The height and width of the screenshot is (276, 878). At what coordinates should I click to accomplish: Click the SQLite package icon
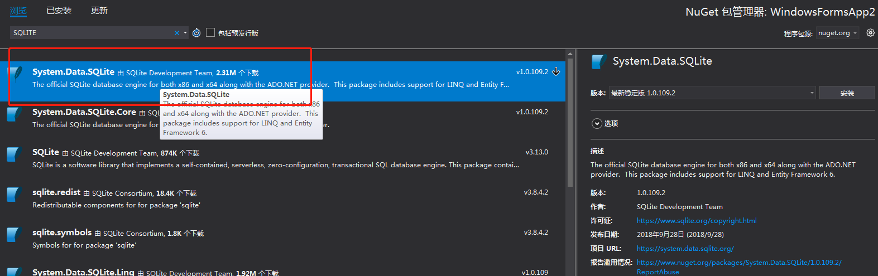click(x=15, y=154)
